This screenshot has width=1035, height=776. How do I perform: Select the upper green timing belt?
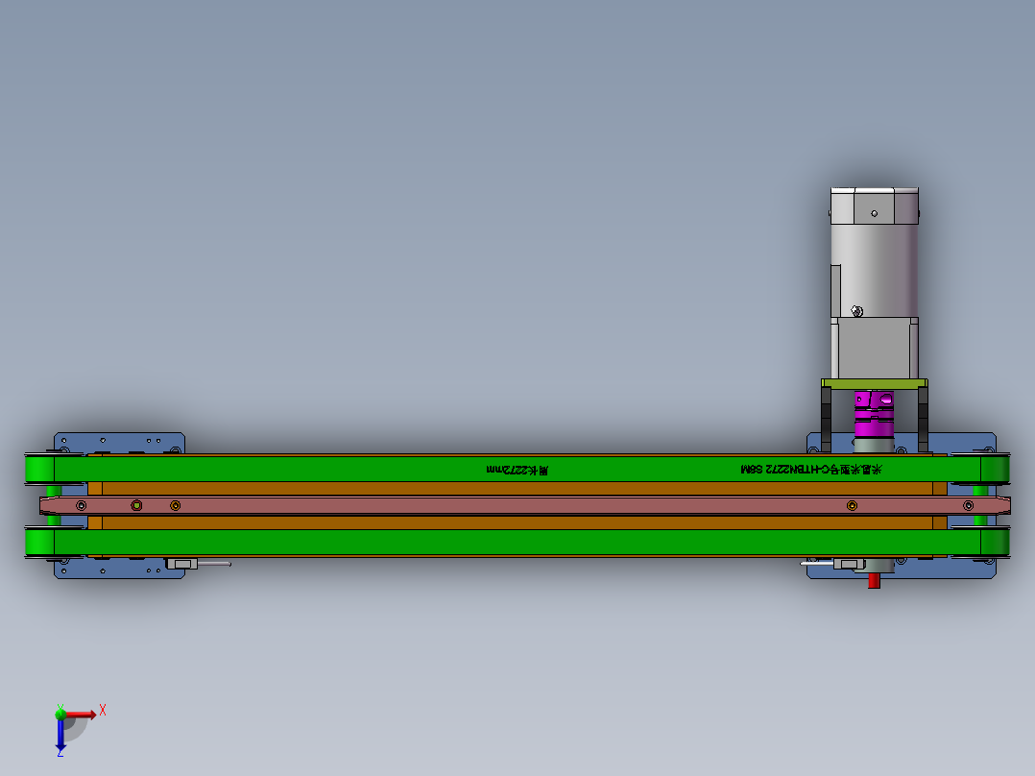click(x=517, y=469)
